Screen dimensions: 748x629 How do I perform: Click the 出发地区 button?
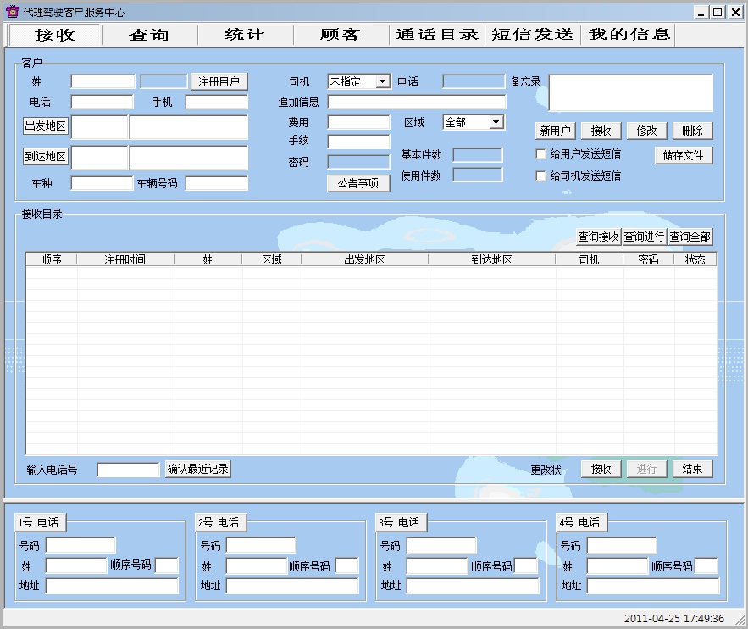pyautogui.click(x=45, y=126)
